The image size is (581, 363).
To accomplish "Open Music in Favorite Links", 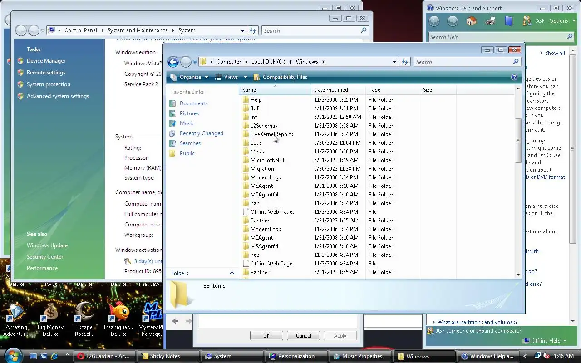I will 187,123.
